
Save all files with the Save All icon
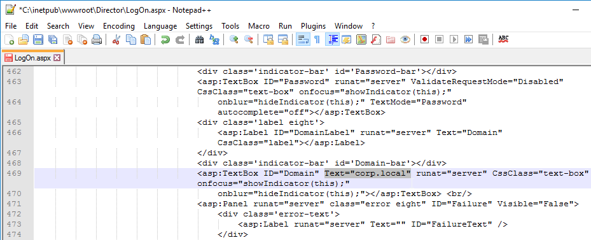(53, 39)
